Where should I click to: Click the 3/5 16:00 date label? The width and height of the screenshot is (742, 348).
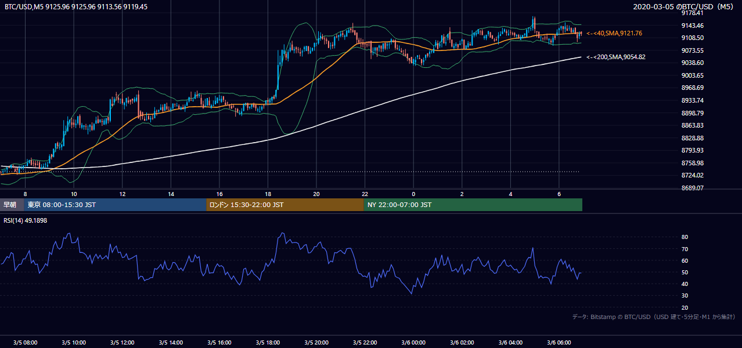pyautogui.click(x=219, y=343)
